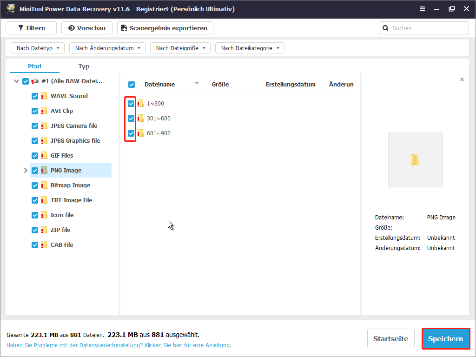This screenshot has height=357, width=476.
Task: Click the Vorschau button
Action: coord(87,28)
